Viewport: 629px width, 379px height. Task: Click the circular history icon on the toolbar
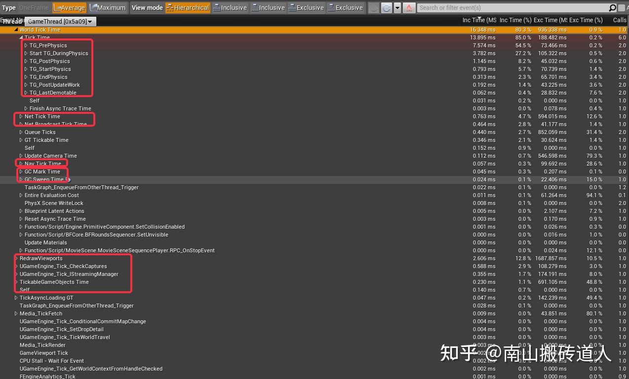tap(387, 7)
